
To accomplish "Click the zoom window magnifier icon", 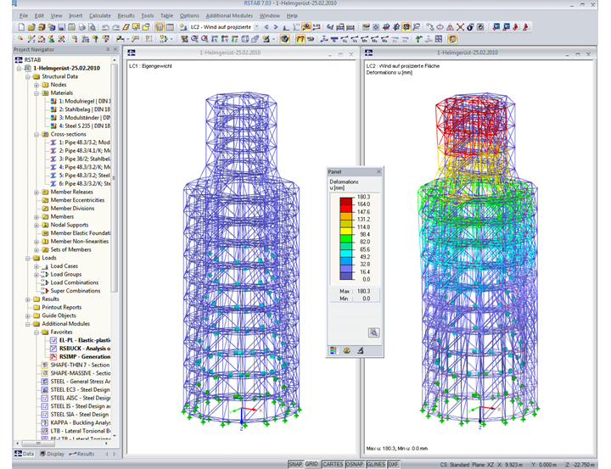I will click(194, 39).
